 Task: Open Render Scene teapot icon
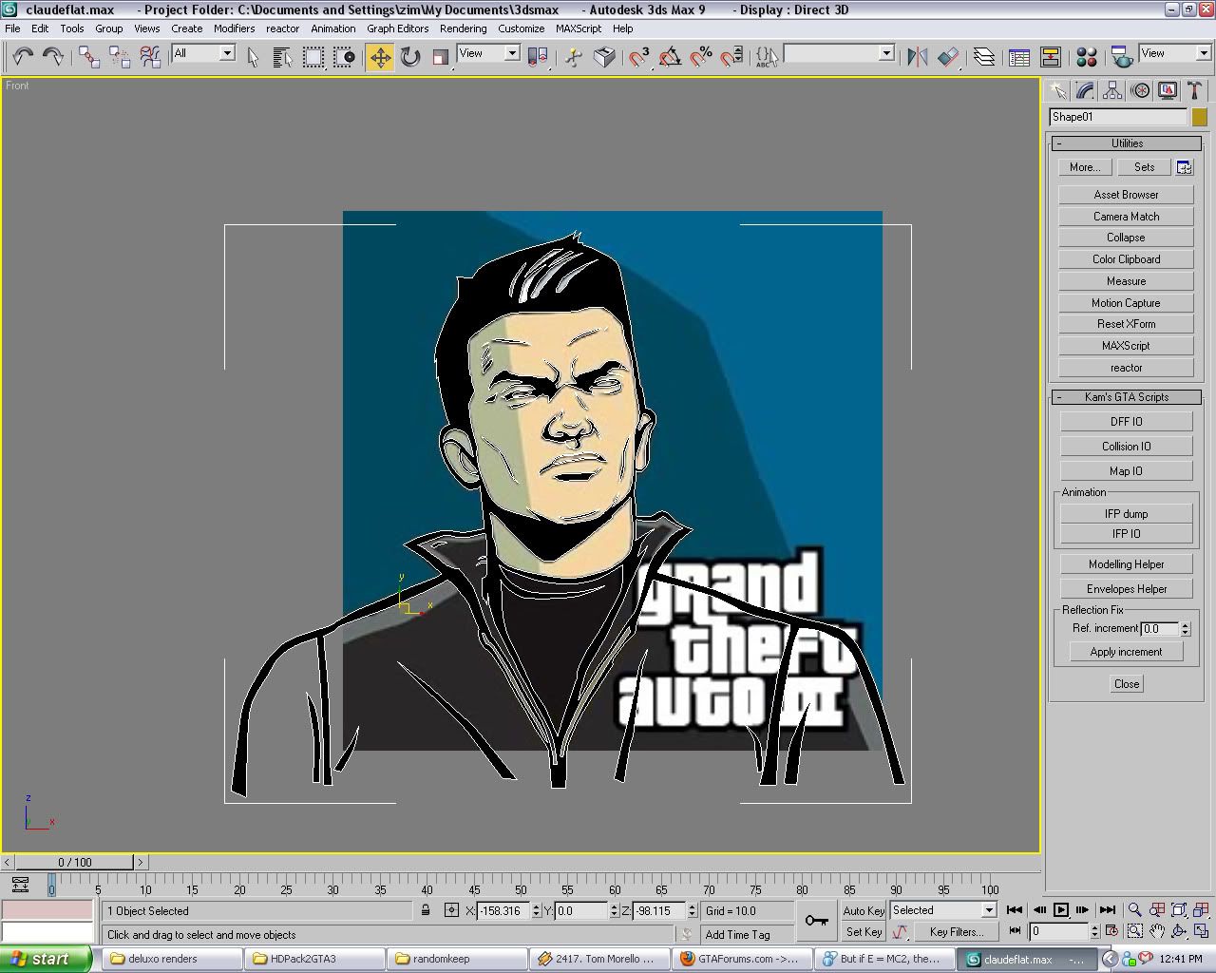1122,57
